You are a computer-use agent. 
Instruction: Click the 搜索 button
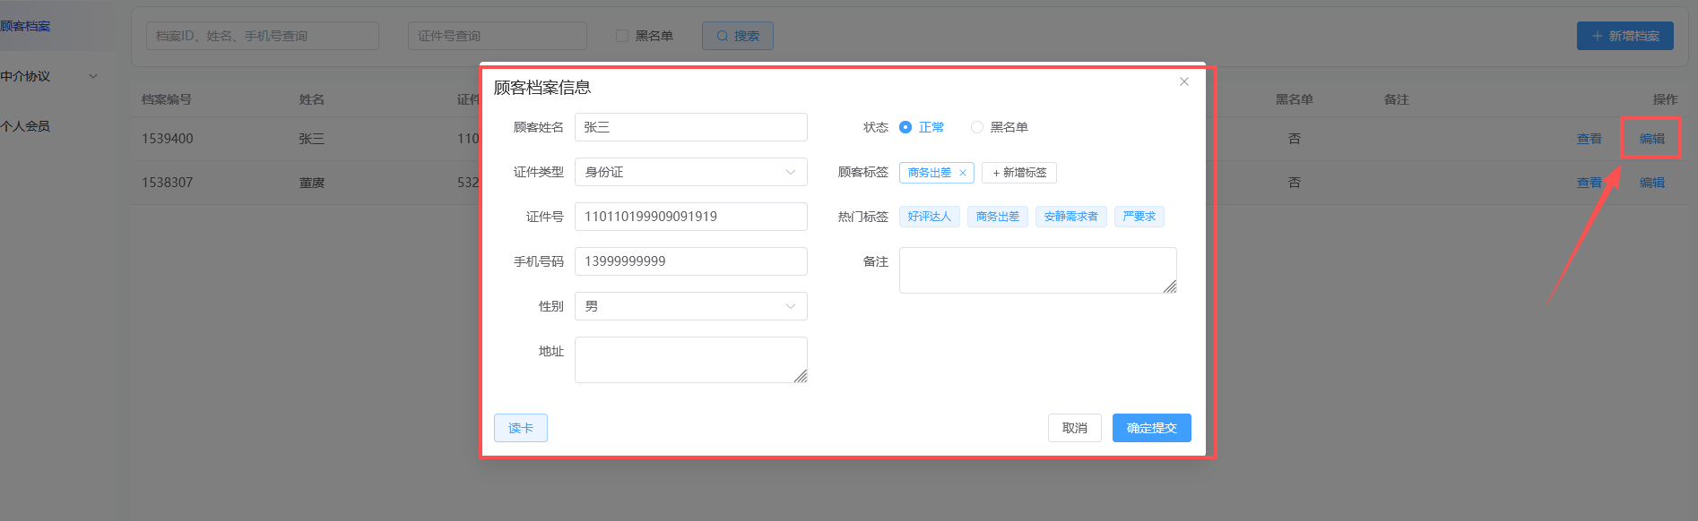click(x=738, y=36)
